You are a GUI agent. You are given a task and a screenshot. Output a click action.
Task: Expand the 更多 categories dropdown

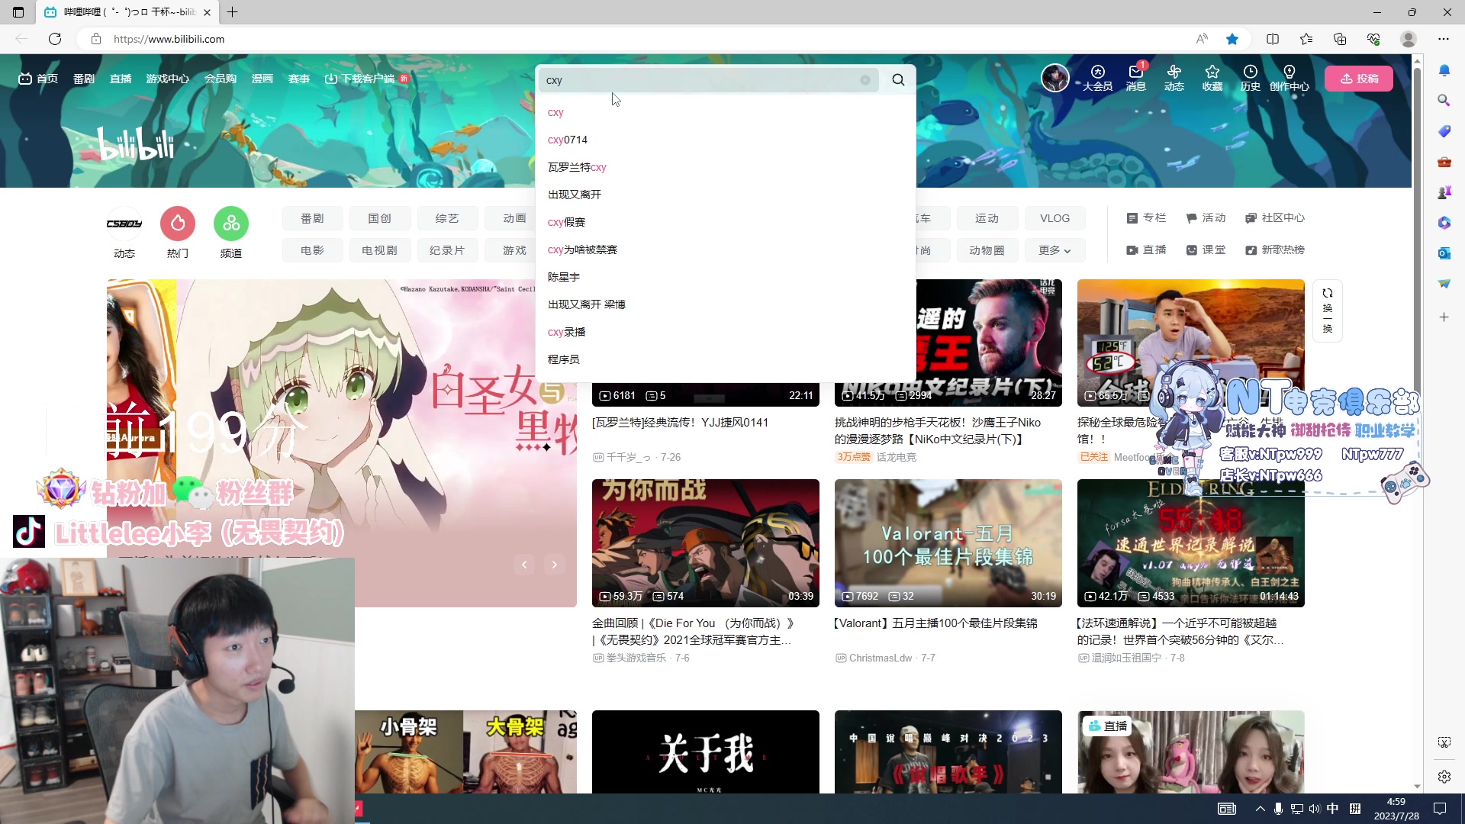tap(1054, 250)
